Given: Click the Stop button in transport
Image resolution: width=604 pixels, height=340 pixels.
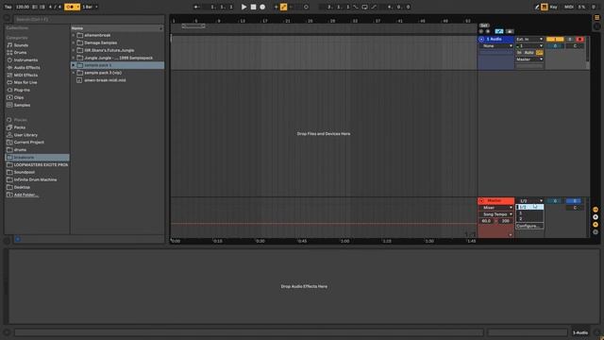Looking at the screenshot, I should (253, 7).
